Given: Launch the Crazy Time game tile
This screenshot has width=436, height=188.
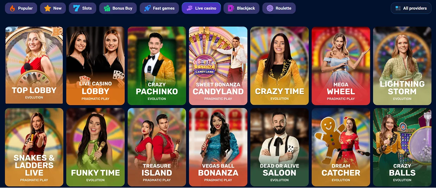Looking at the screenshot, I should click(x=280, y=66).
